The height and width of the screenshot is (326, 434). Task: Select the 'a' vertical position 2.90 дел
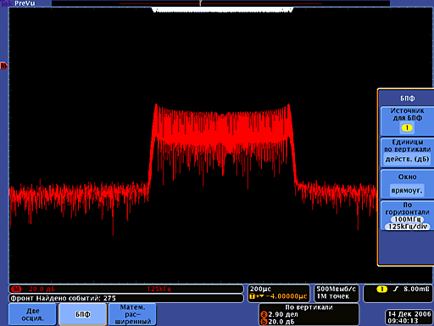[x=280, y=314]
